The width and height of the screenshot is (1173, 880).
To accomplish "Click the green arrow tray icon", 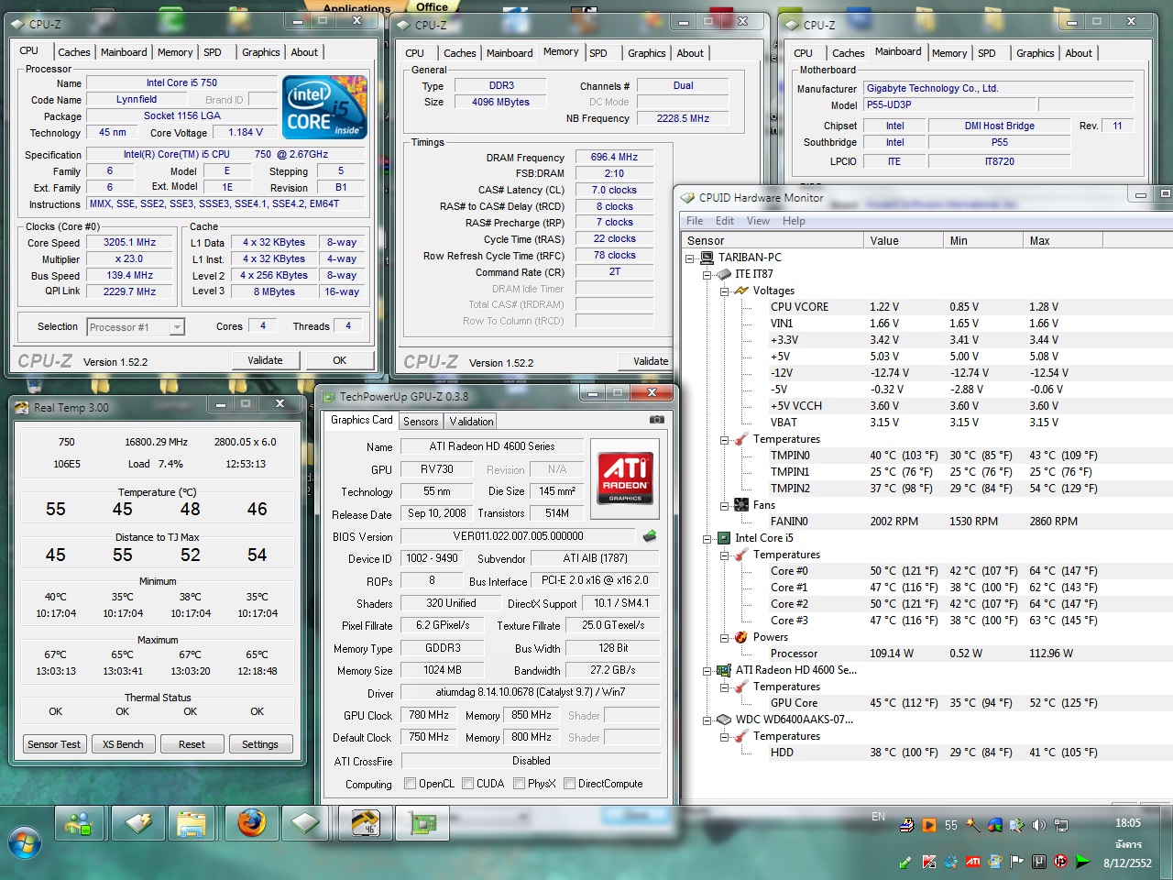I will pos(1083,862).
